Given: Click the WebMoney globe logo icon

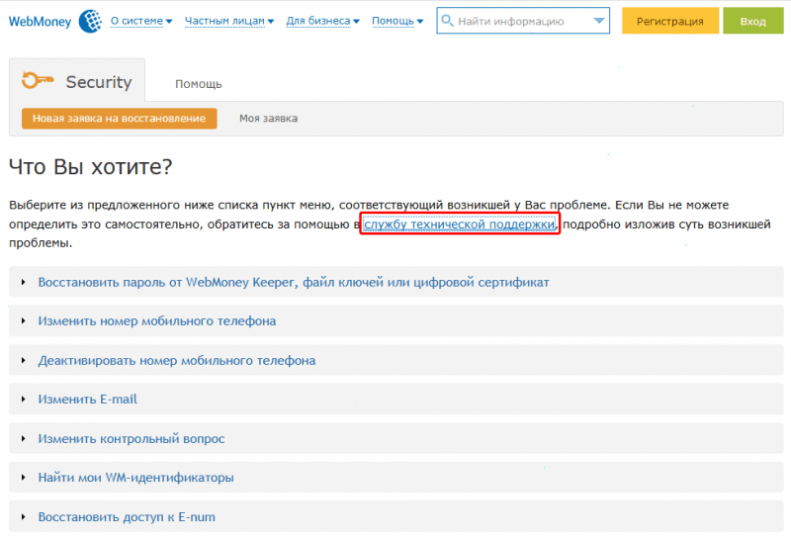Looking at the screenshot, I should tap(90, 21).
